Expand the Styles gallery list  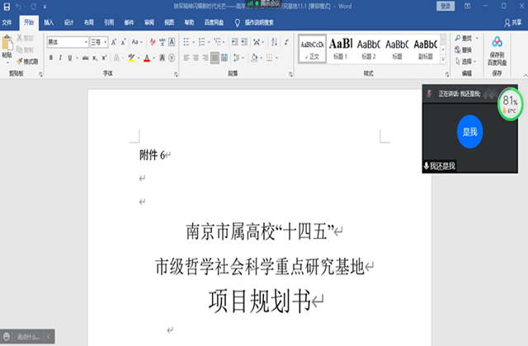tap(443, 58)
